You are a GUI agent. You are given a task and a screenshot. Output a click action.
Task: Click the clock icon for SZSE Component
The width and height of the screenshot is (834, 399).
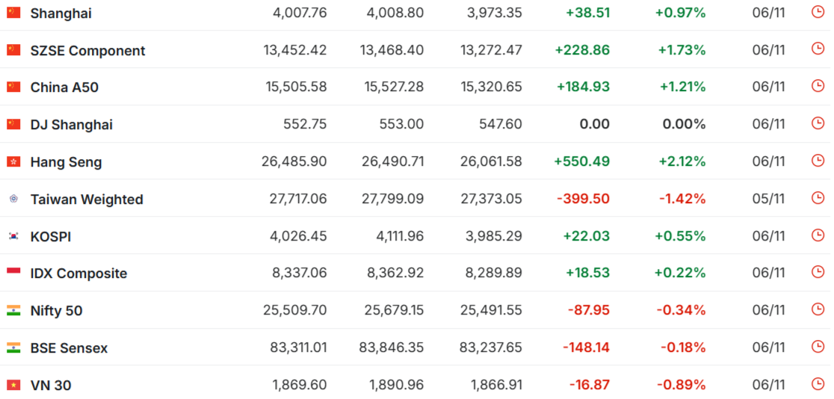tap(818, 49)
